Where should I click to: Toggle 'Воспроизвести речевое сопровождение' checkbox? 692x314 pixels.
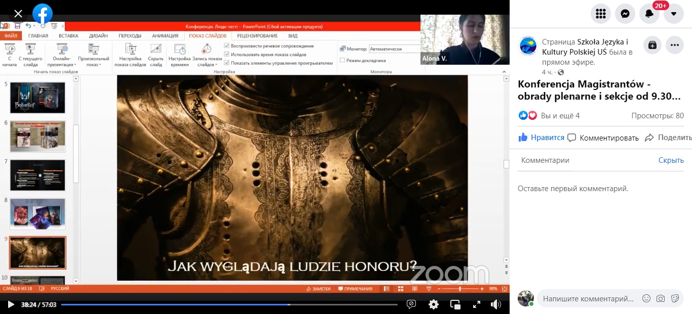[x=227, y=46]
